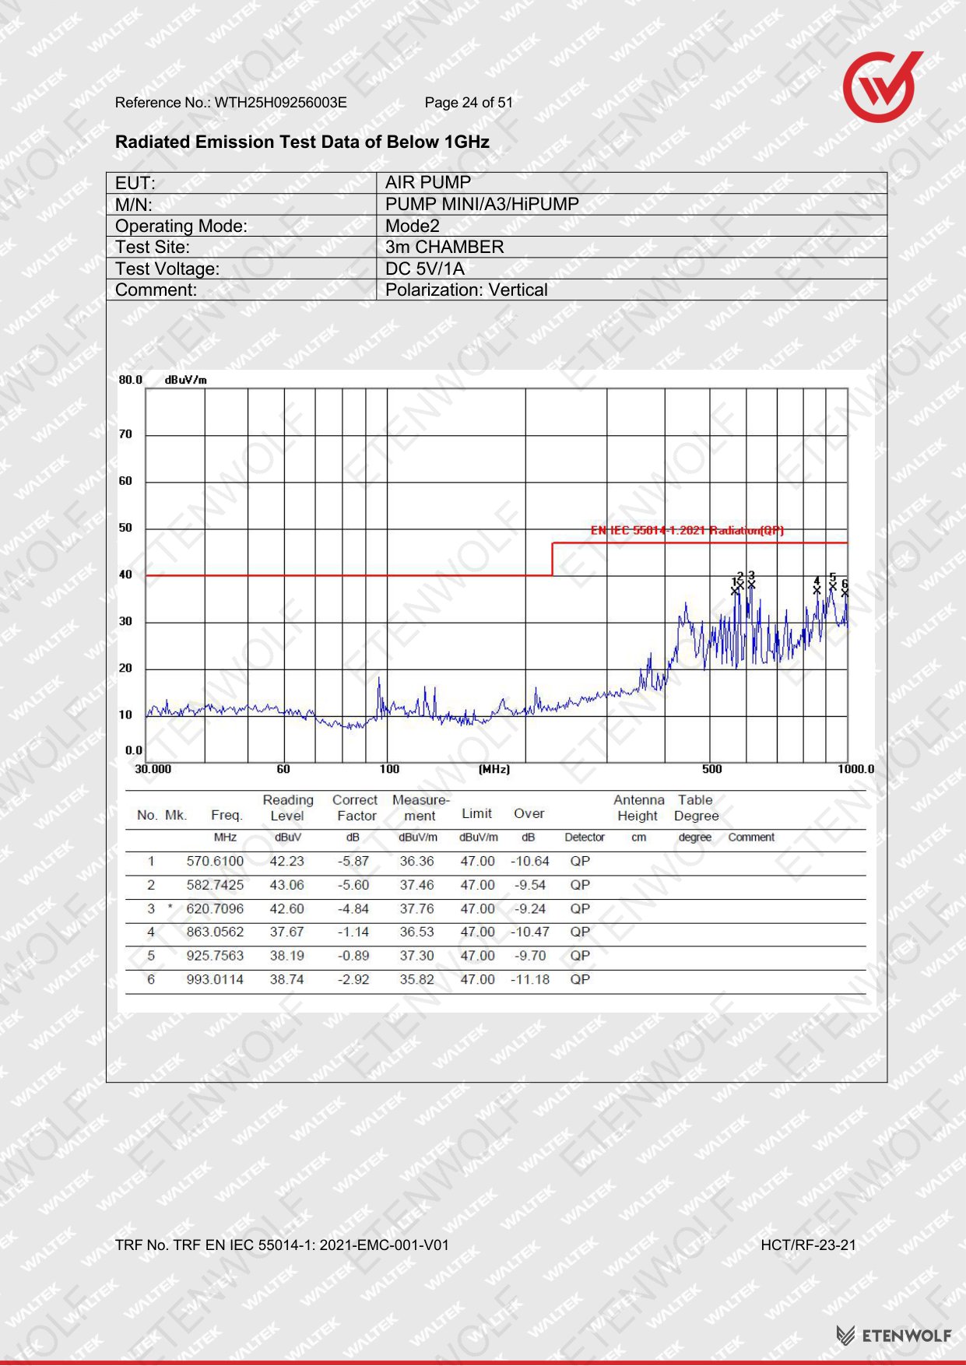Image resolution: width=966 pixels, height=1366 pixels.
Task: Click the red limit line label 'EN IEC 55014-1:2021 Radiation(QP)'
Action: pos(687,530)
